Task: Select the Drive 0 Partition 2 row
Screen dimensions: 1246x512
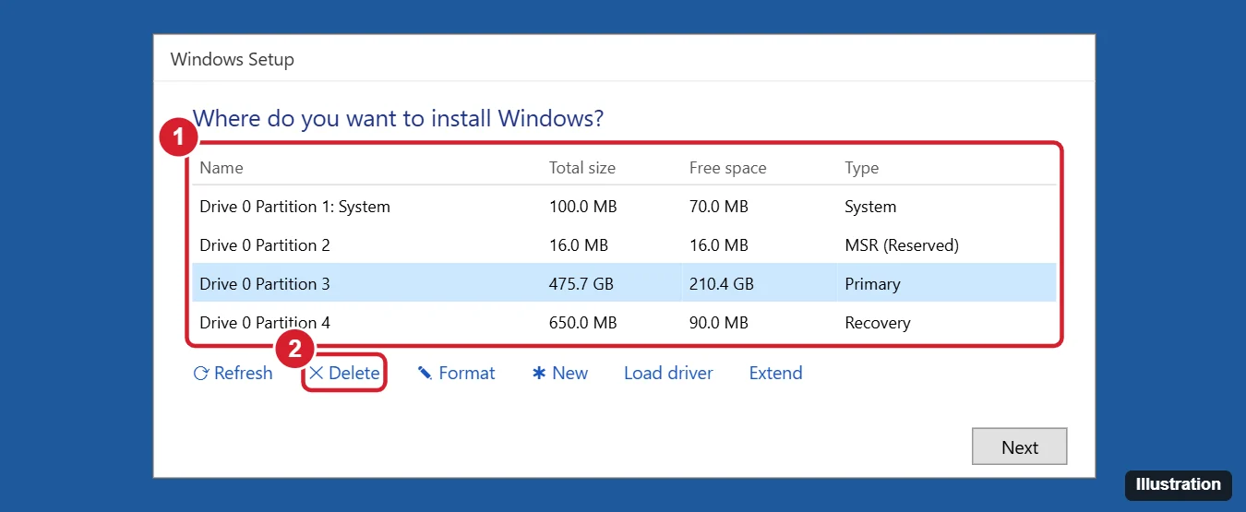Action: (x=624, y=245)
